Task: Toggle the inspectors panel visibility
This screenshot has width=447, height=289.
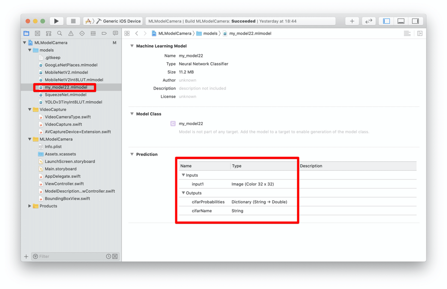Action: 415,21
